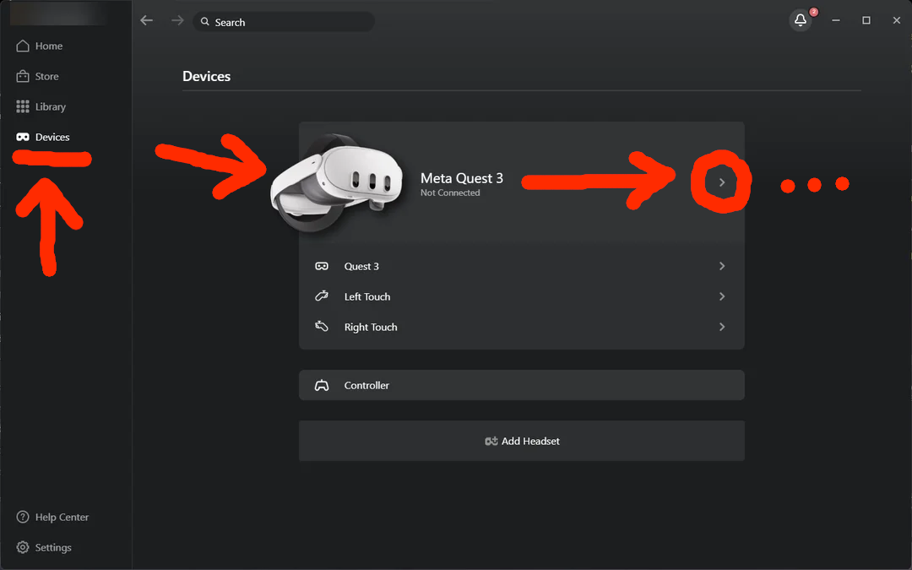Close the application window
912x570 pixels.
click(896, 20)
